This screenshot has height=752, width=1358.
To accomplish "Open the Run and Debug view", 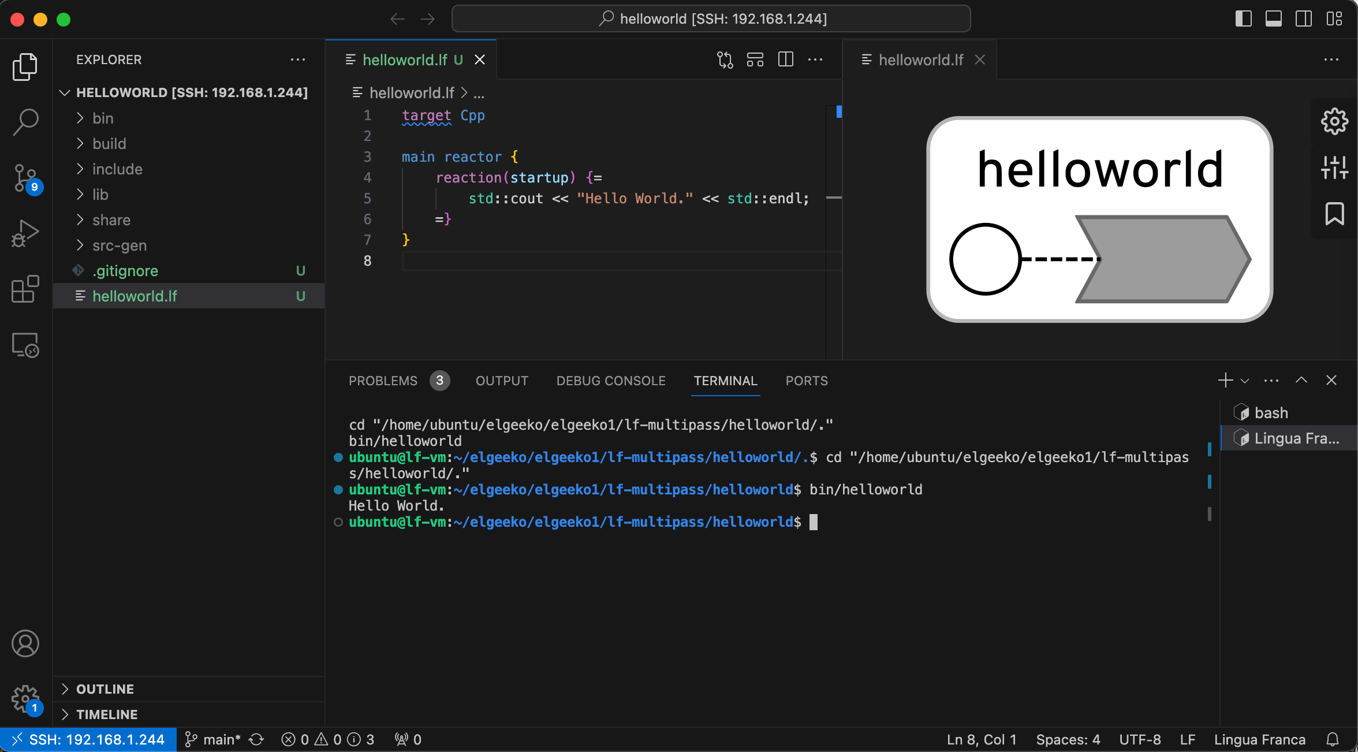I will tap(25, 233).
